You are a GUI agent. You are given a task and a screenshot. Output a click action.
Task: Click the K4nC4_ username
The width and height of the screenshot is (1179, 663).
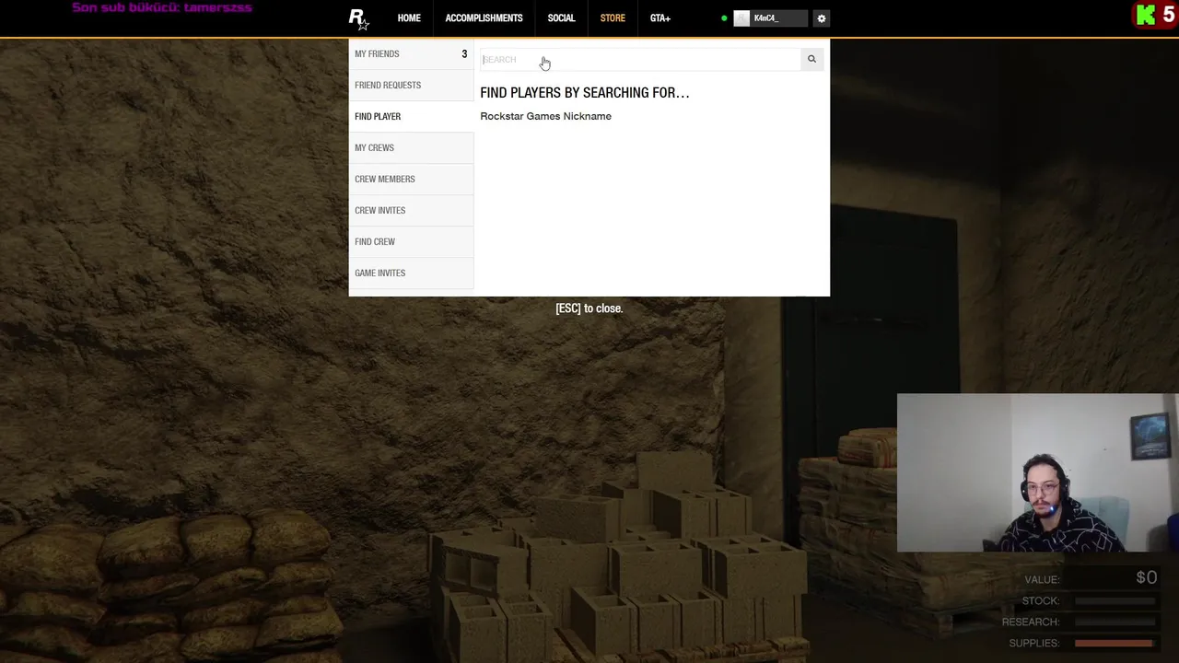tap(766, 18)
